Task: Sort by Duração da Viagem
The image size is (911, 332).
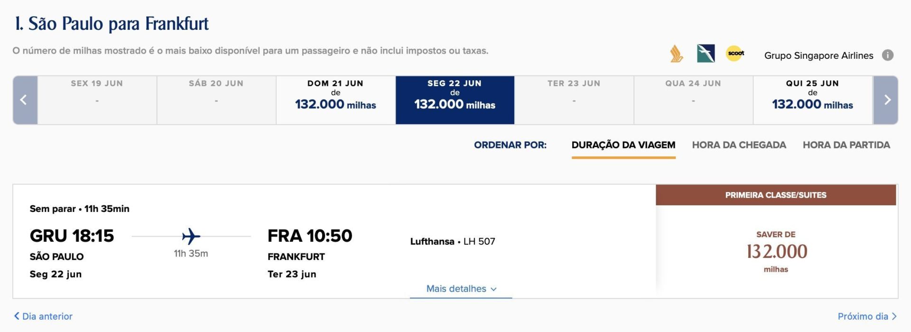Action: (x=623, y=146)
